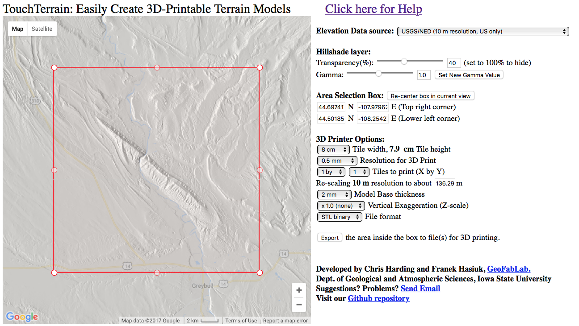This screenshot has width=579, height=326.
Task: Click the re-scaled resolution field showing 136.29
Action: coord(445,183)
